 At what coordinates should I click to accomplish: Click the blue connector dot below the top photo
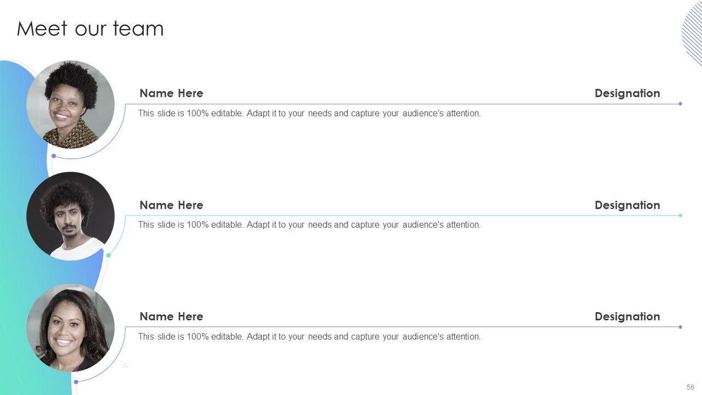coord(54,156)
